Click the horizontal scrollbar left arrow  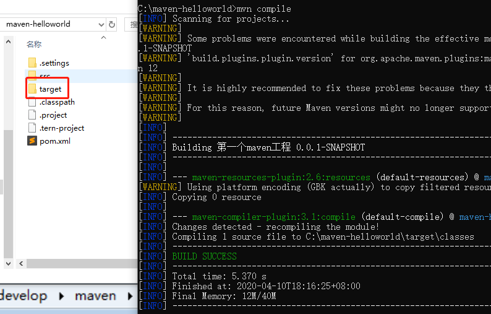(21, 263)
